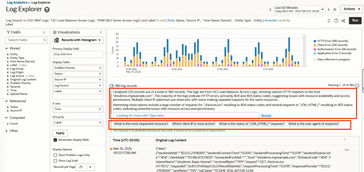Click the Time (UTC-05:00) column header
Viewport: 364px width, 172px height.
point(126,140)
